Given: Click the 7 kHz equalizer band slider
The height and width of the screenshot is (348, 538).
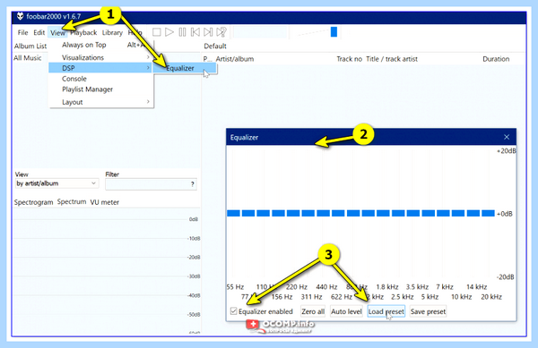Looking at the screenshot, I should click(x=443, y=213).
